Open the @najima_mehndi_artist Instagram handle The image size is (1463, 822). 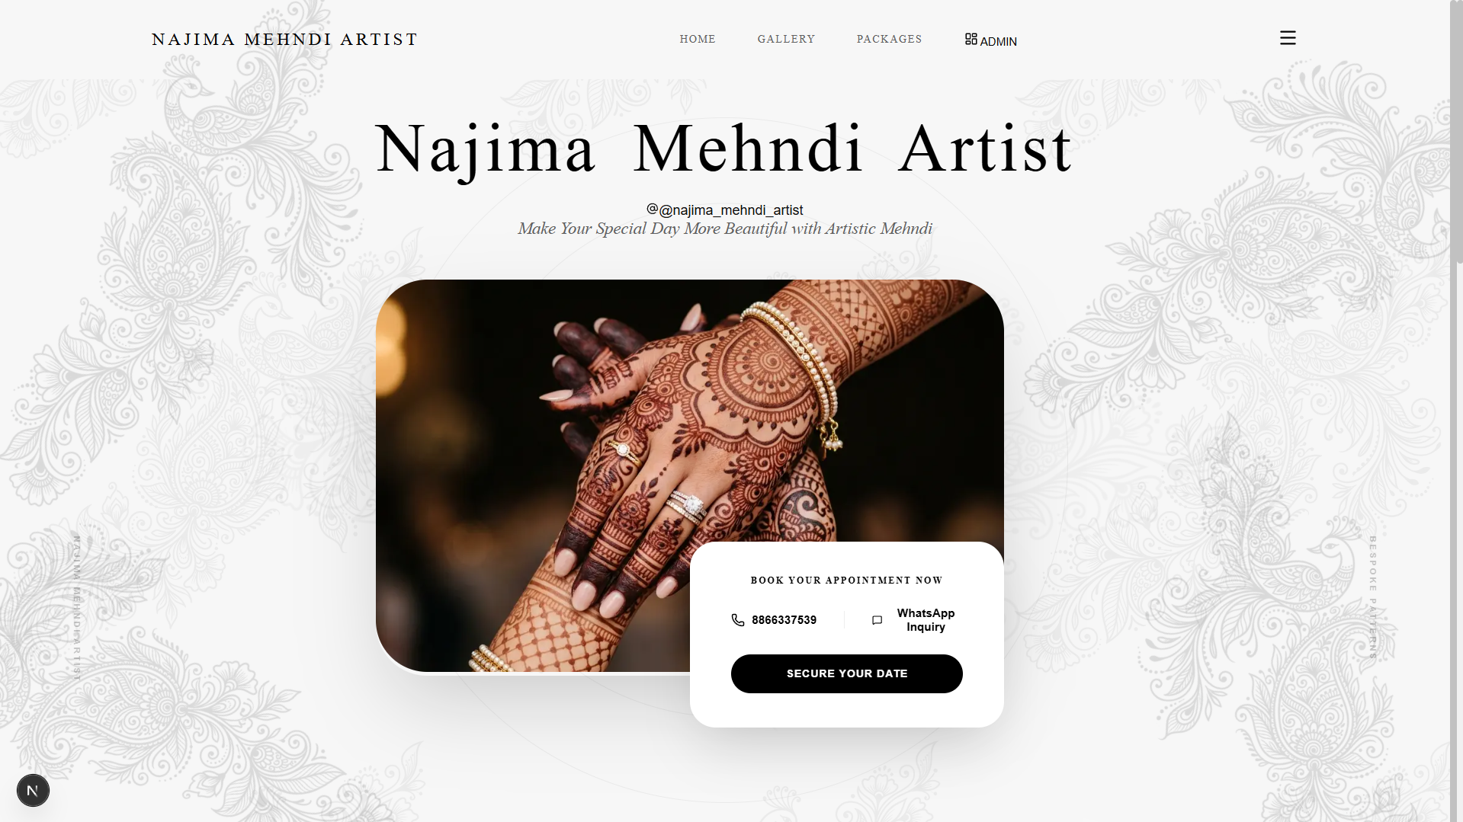coord(724,209)
